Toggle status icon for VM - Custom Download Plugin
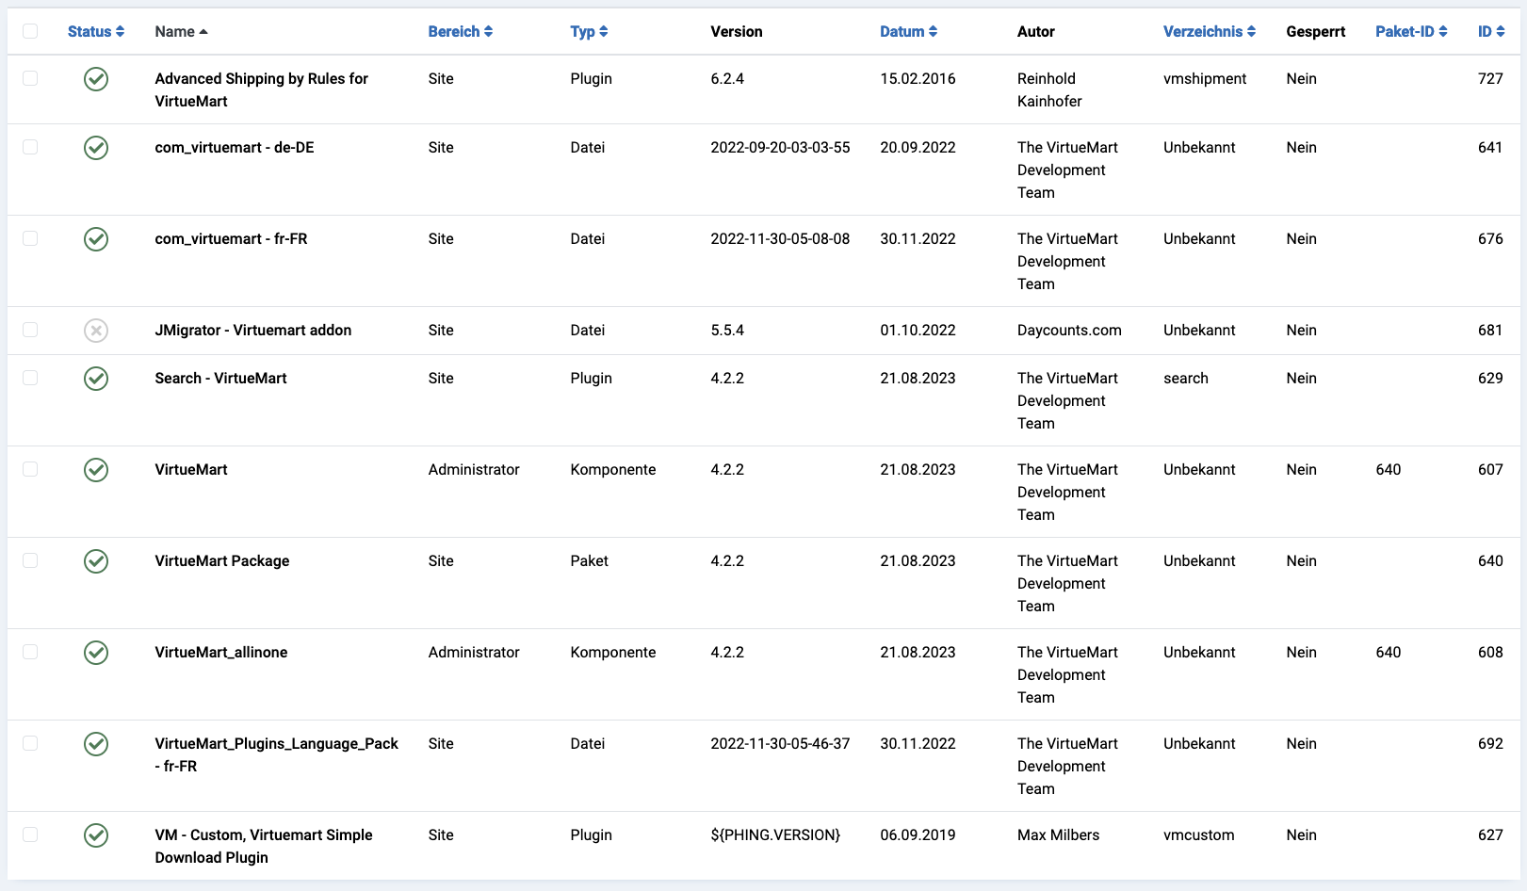Image resolution: width=1527 pixels, height=891 pixels. [96, 835]
